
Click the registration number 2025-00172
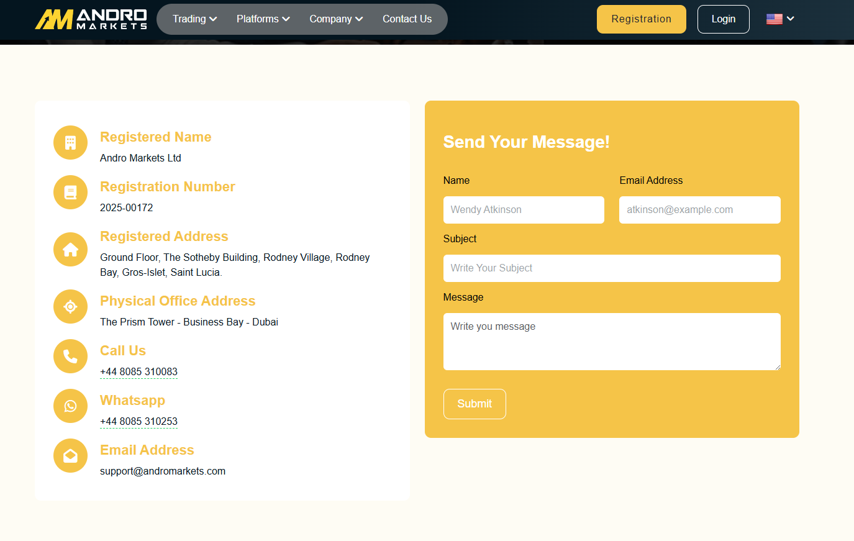point(127,207)
